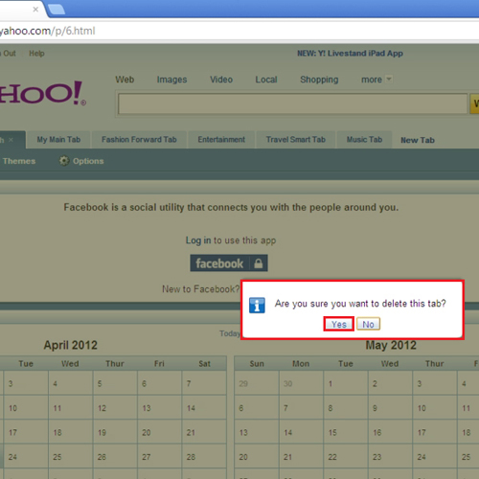Switch to Fashion Forward Tab
The image size is (479, 479).
[x=139, y=140]
